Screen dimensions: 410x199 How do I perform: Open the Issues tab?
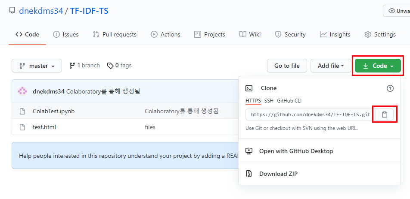[x=65, y=34]
